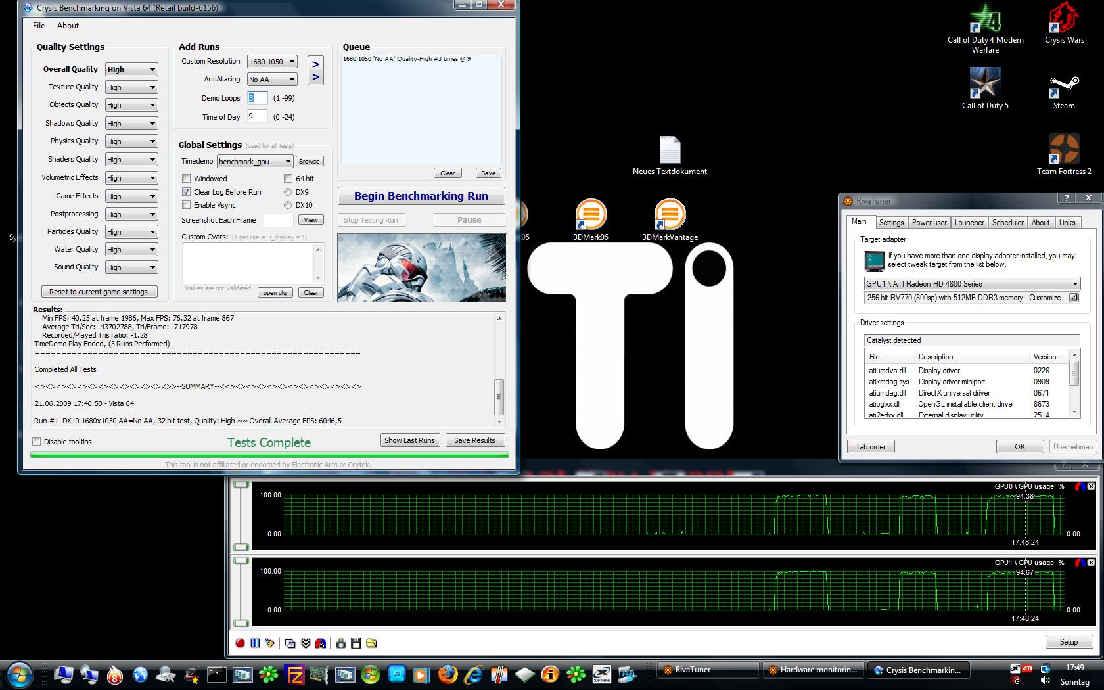Open the Shaders Quality dropdown
Image resolution: width=1104 pixels, height=690 pixels.
coord(131,160)
